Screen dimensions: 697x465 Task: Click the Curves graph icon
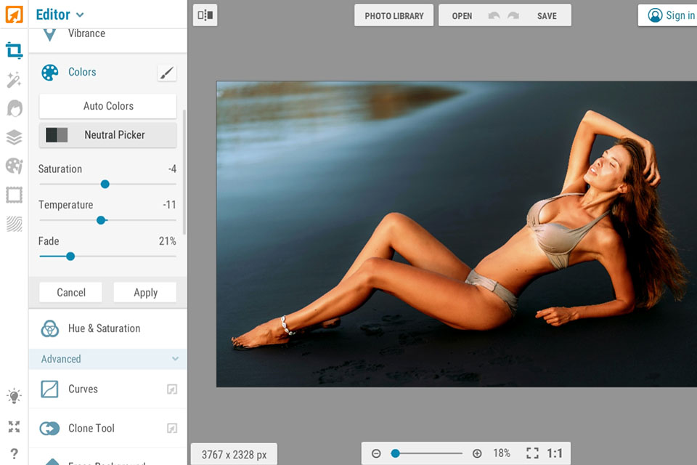pyautogui.click(x=49, y=389)
